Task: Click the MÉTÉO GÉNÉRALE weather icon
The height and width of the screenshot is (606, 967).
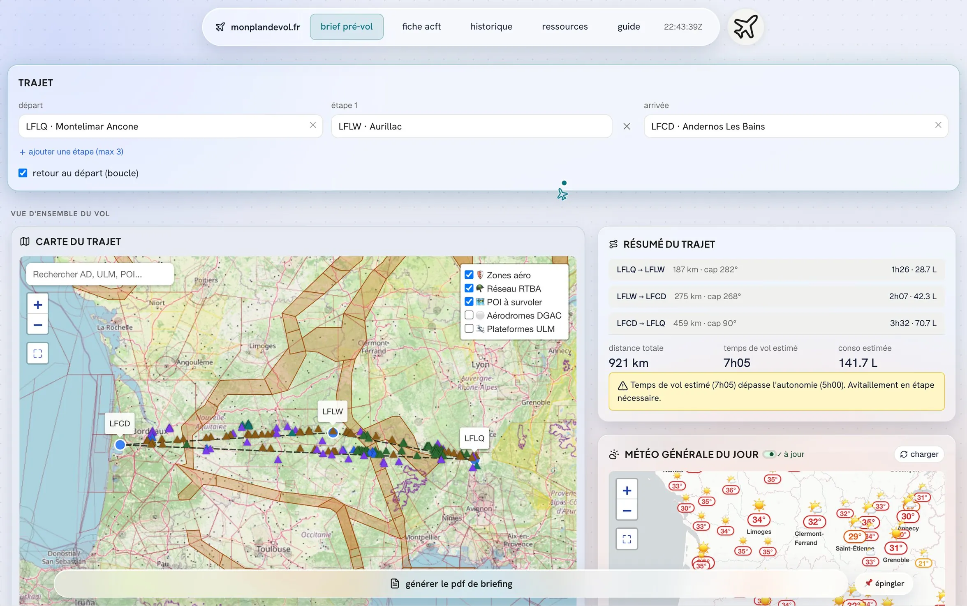Action: coord(614,454)
